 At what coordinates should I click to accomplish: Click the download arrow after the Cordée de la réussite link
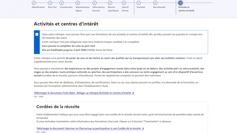[143, 128]
